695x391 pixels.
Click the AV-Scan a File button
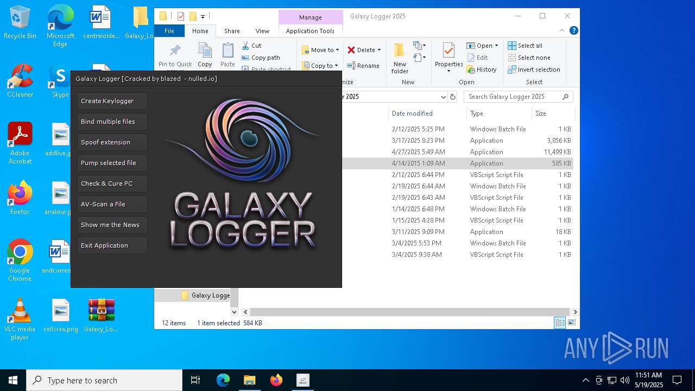(112, 204)
